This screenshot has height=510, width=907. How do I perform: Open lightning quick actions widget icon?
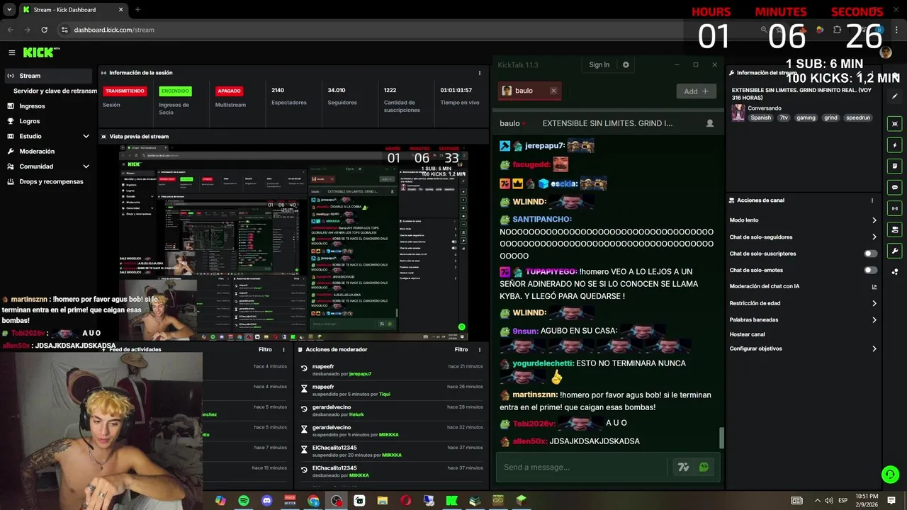895,145
